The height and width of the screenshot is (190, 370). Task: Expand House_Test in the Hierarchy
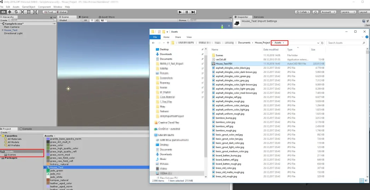point(2,30)
